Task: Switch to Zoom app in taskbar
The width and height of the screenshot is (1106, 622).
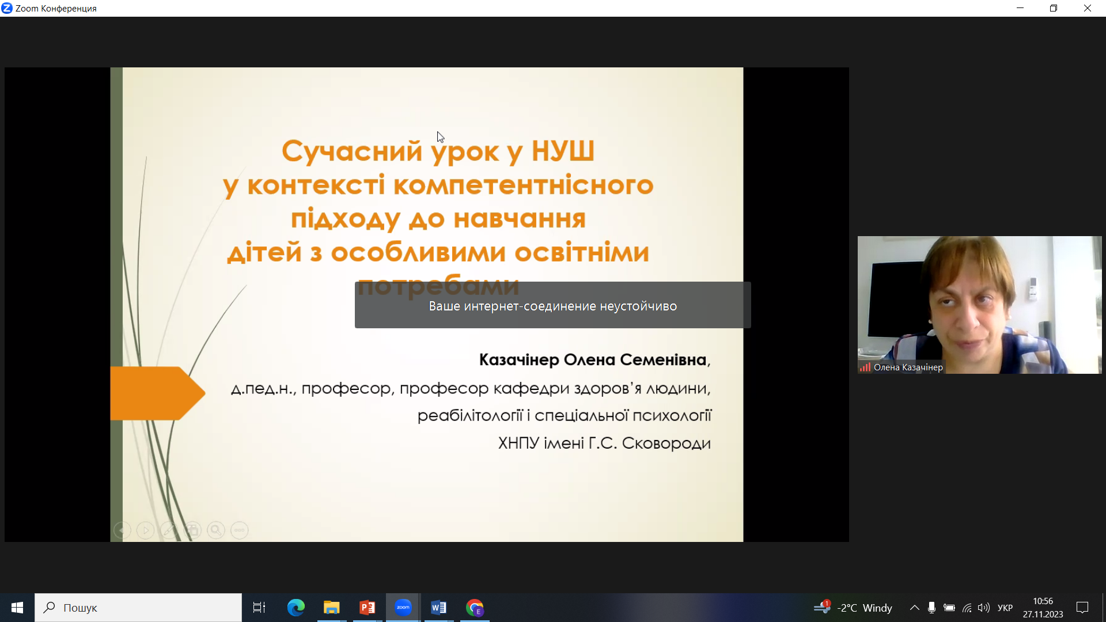Action: coord(403,608)
